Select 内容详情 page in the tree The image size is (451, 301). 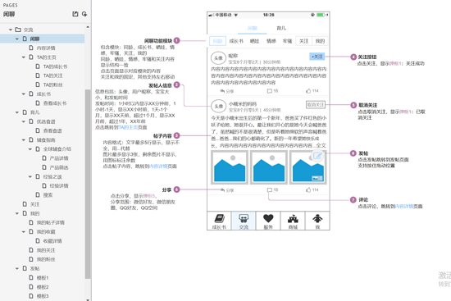[46, 48]
